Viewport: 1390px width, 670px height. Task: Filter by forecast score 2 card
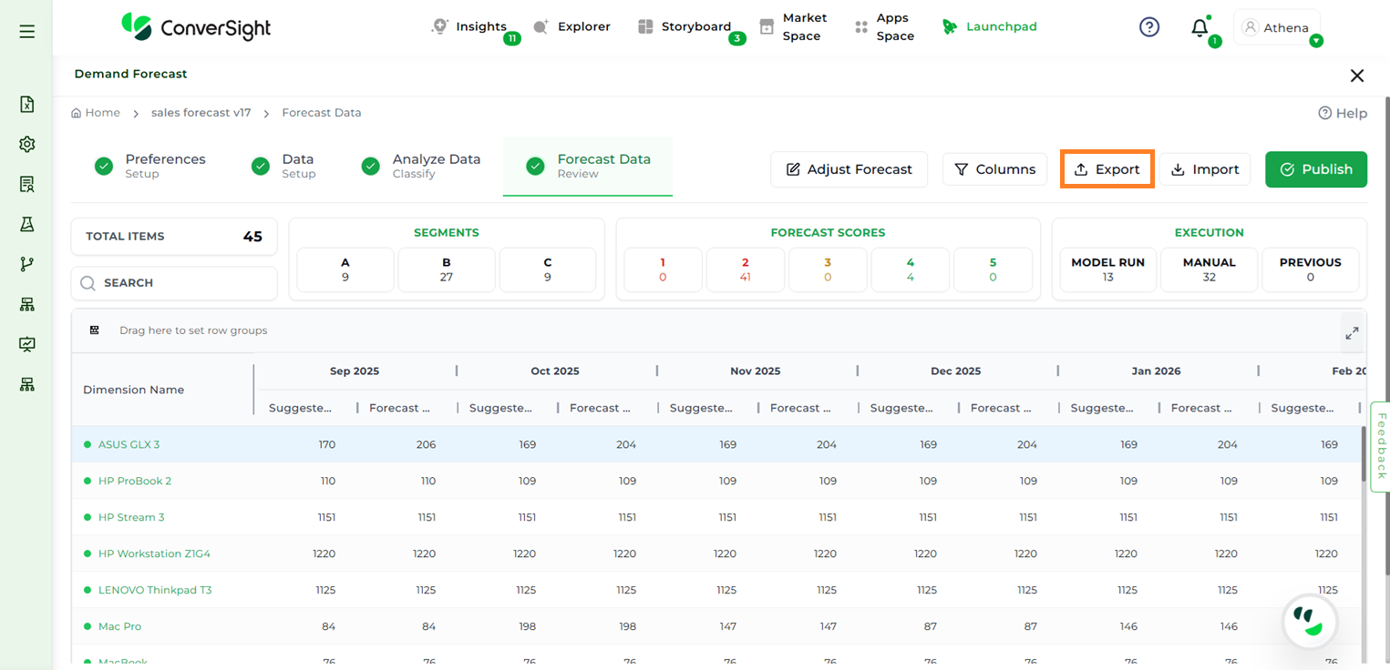point(745,269)
